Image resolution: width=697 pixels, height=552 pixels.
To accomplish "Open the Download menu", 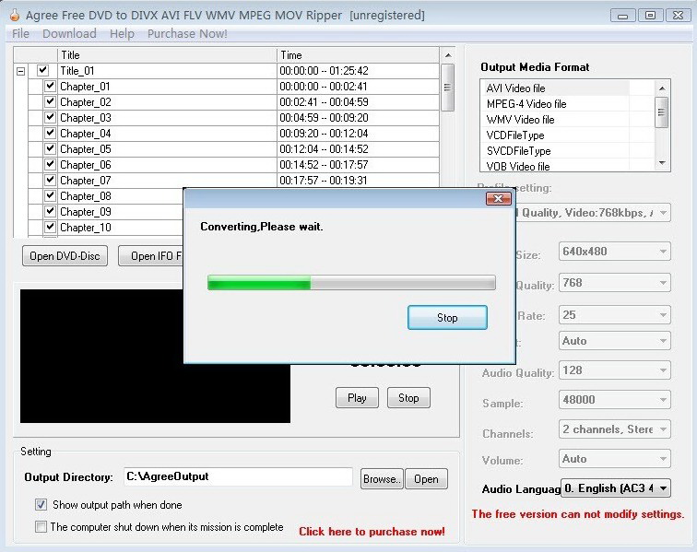I will pos(69,34).
